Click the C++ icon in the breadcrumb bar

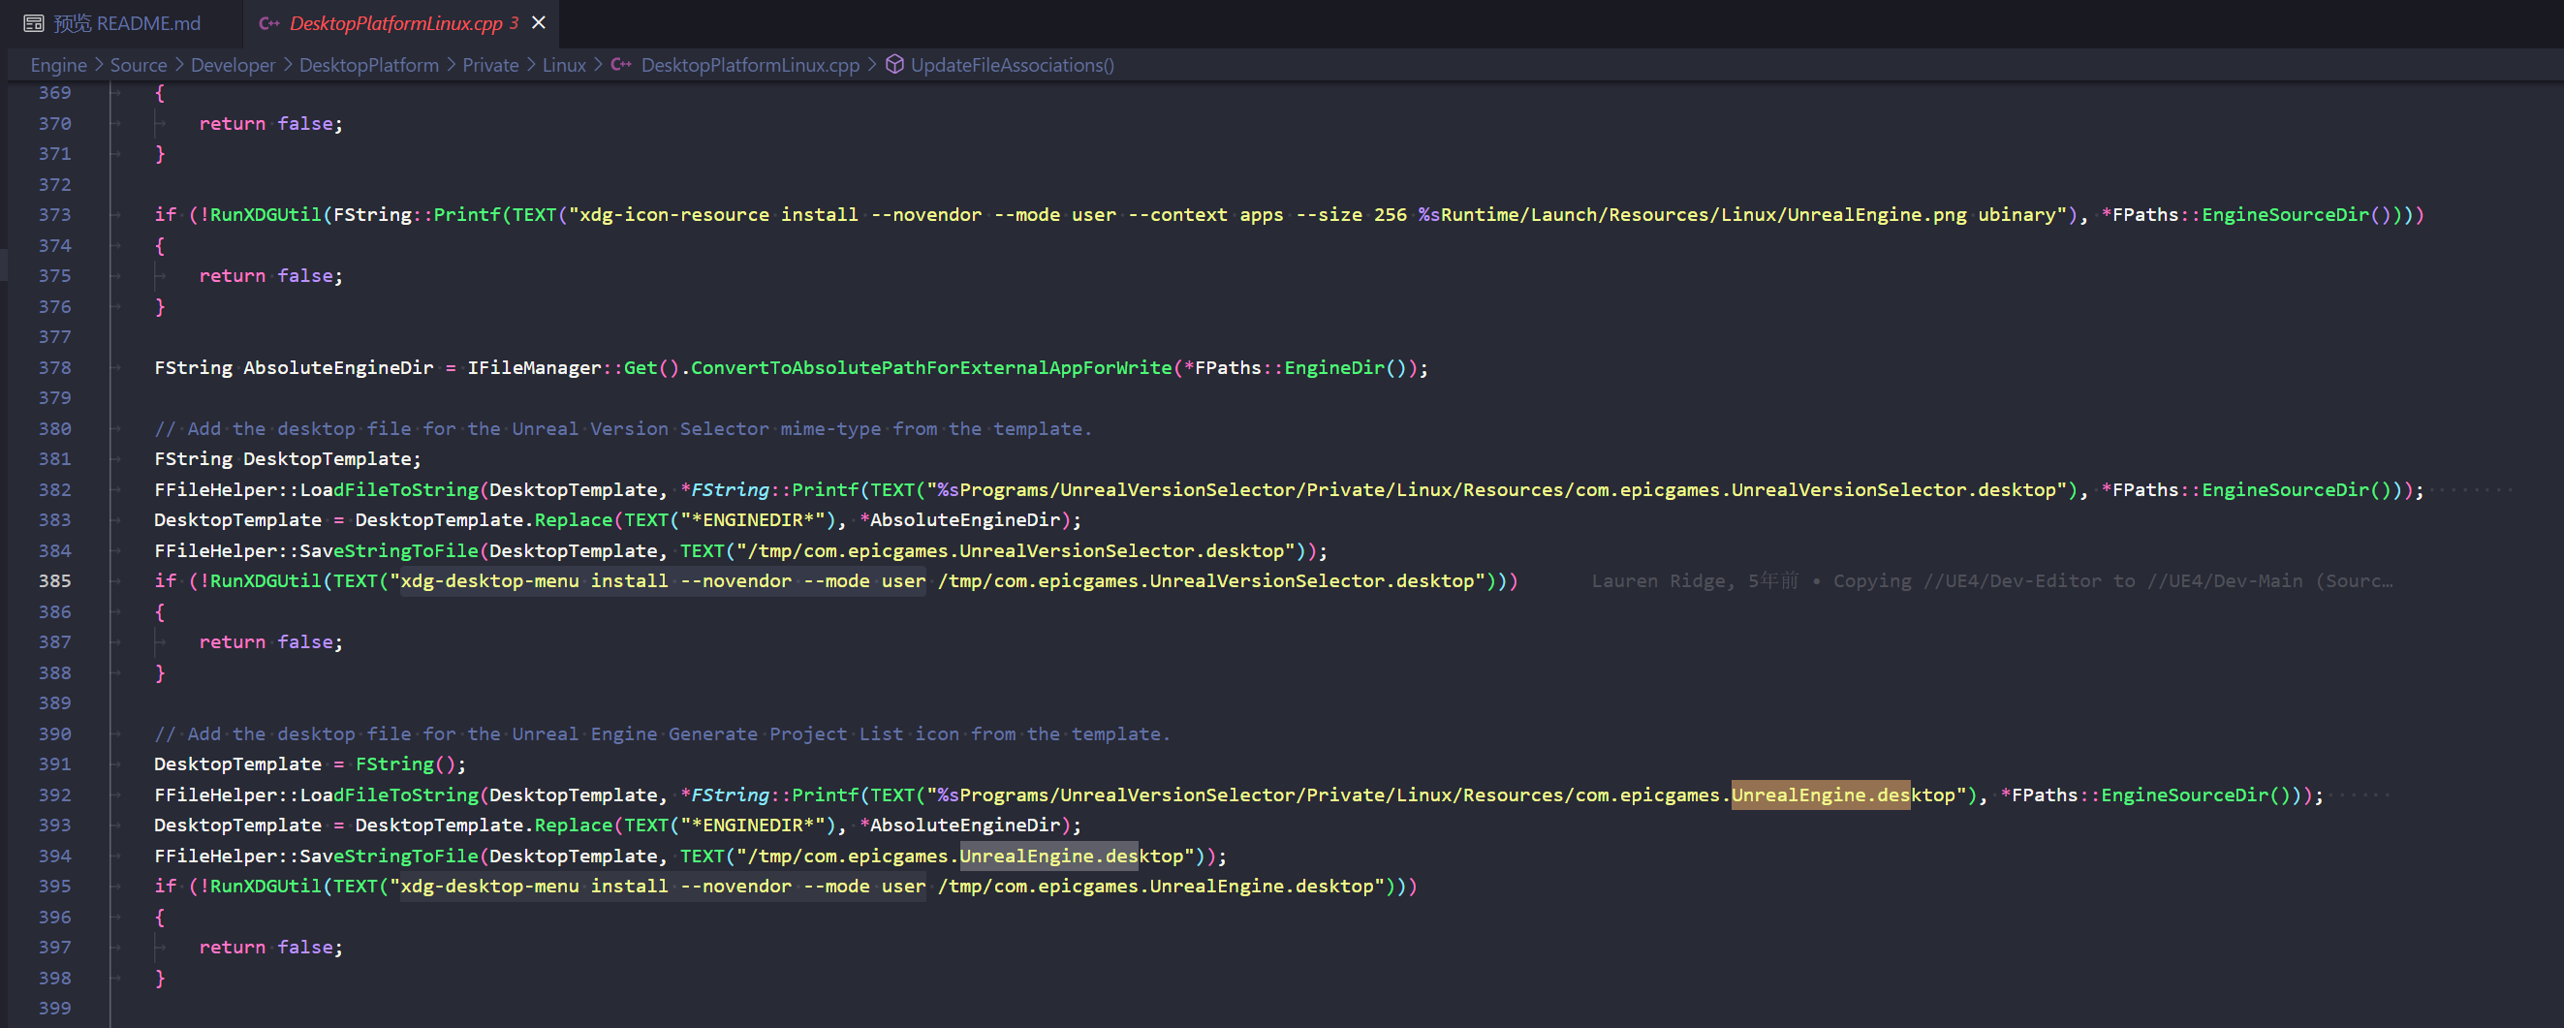click(x=621, y=65)
